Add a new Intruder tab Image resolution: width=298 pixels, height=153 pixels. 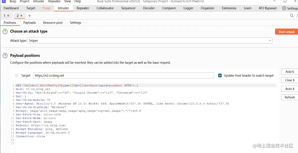(29, 16)
